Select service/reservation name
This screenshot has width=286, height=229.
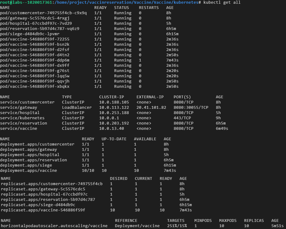pyautogui.click(x=24, y=123)
